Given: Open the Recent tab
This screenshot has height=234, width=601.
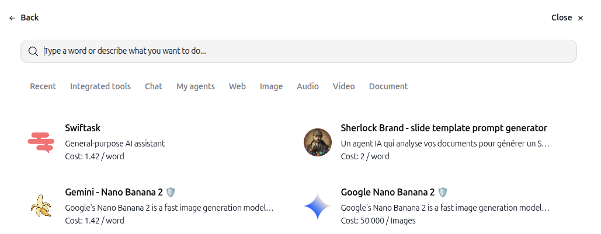Looking at the screenshot, I should [43, 86].
